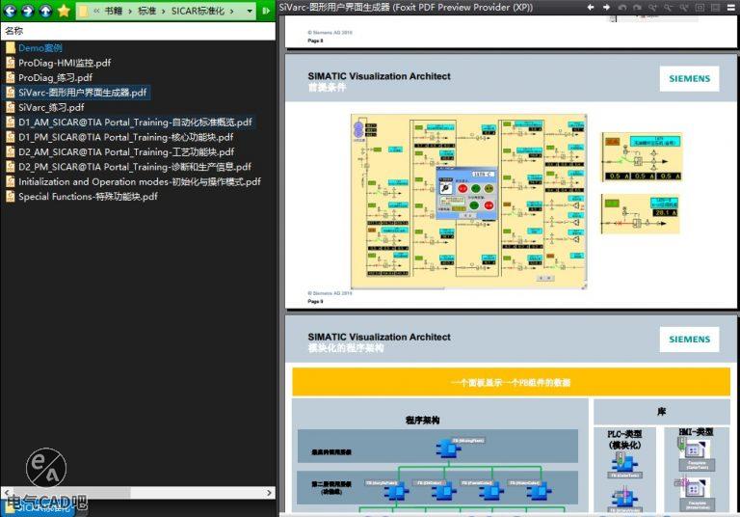The width and height of the screenshot is (740, 517).
Task: Go up one folder level
Action: coord(45,11)
